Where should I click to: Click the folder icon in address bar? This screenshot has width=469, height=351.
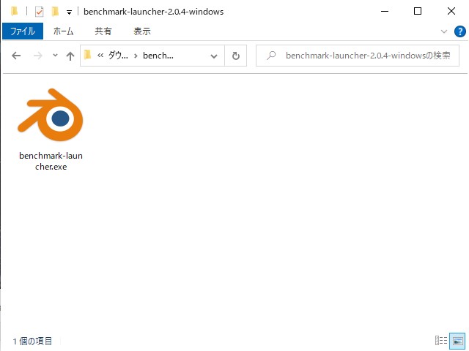point(87,56)
